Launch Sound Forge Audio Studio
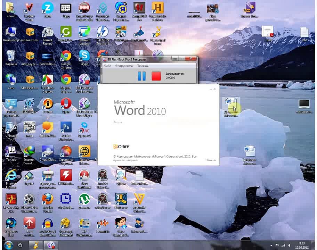Image resolution: width=317 pixels, height=250 pixels. point(84,11)
